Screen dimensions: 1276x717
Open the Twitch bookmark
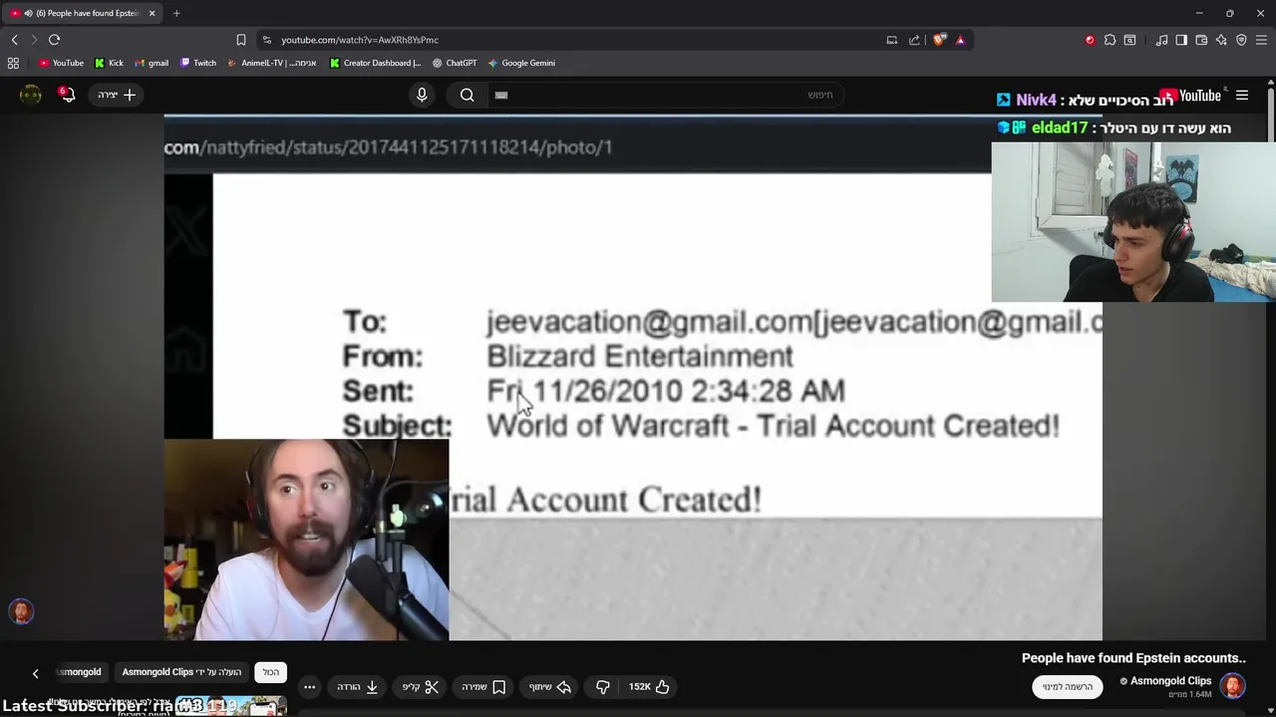click(197, 63)
